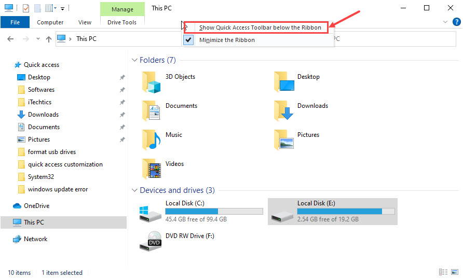Open the Drive Tools tab
Viewport: 463px width, 279px height.
pos(122,22)
